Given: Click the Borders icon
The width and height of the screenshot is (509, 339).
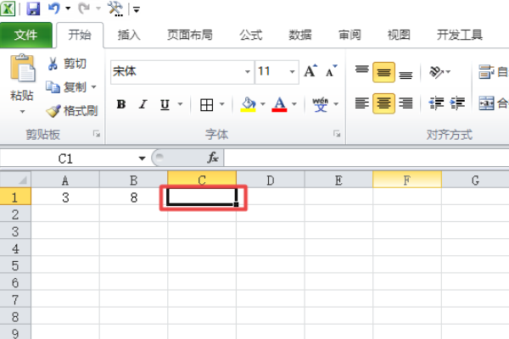Looking at the screenshot, I should [207, 105].
